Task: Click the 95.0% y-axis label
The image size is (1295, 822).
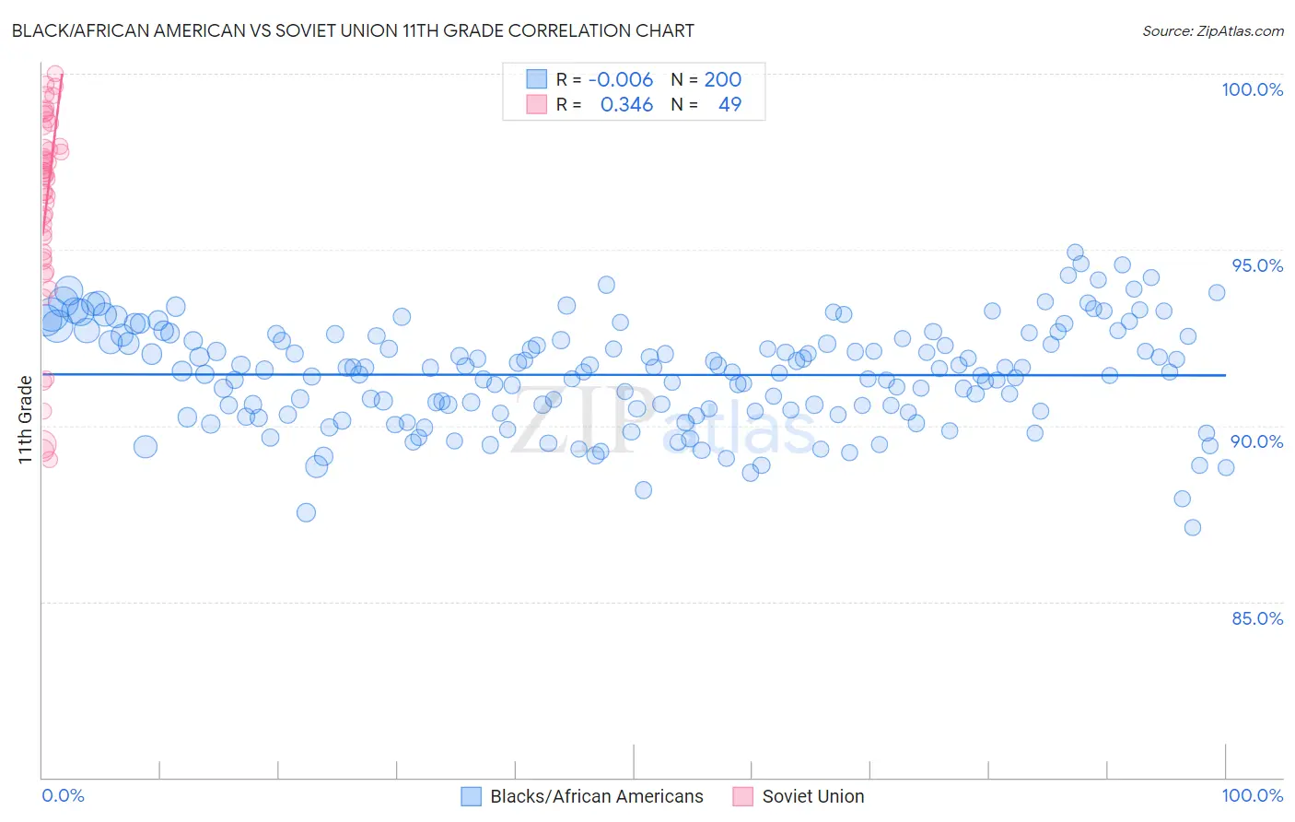Action: pos(1257,265)
